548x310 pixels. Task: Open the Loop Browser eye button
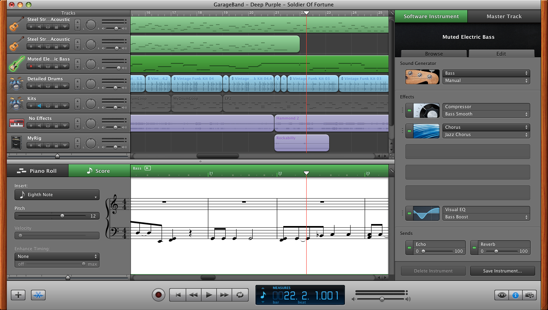coord(502,295)
